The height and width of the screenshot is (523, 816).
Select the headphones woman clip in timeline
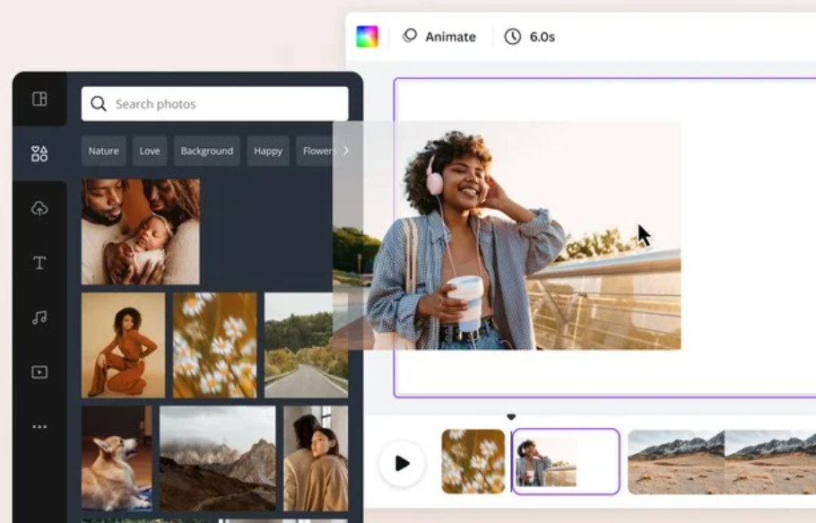click(566, 462)
